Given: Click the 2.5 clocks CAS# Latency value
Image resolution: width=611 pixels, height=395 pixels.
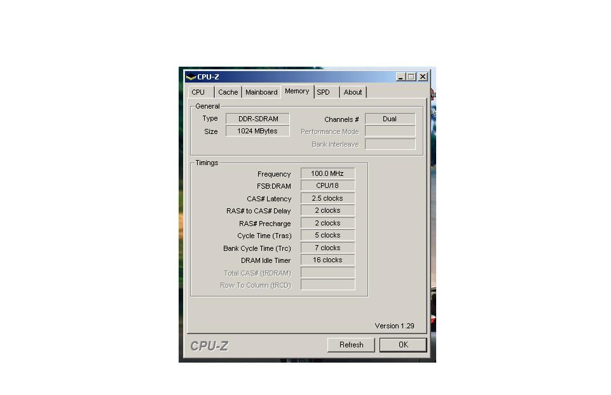Looking at the screenshot, I should 327,198.
